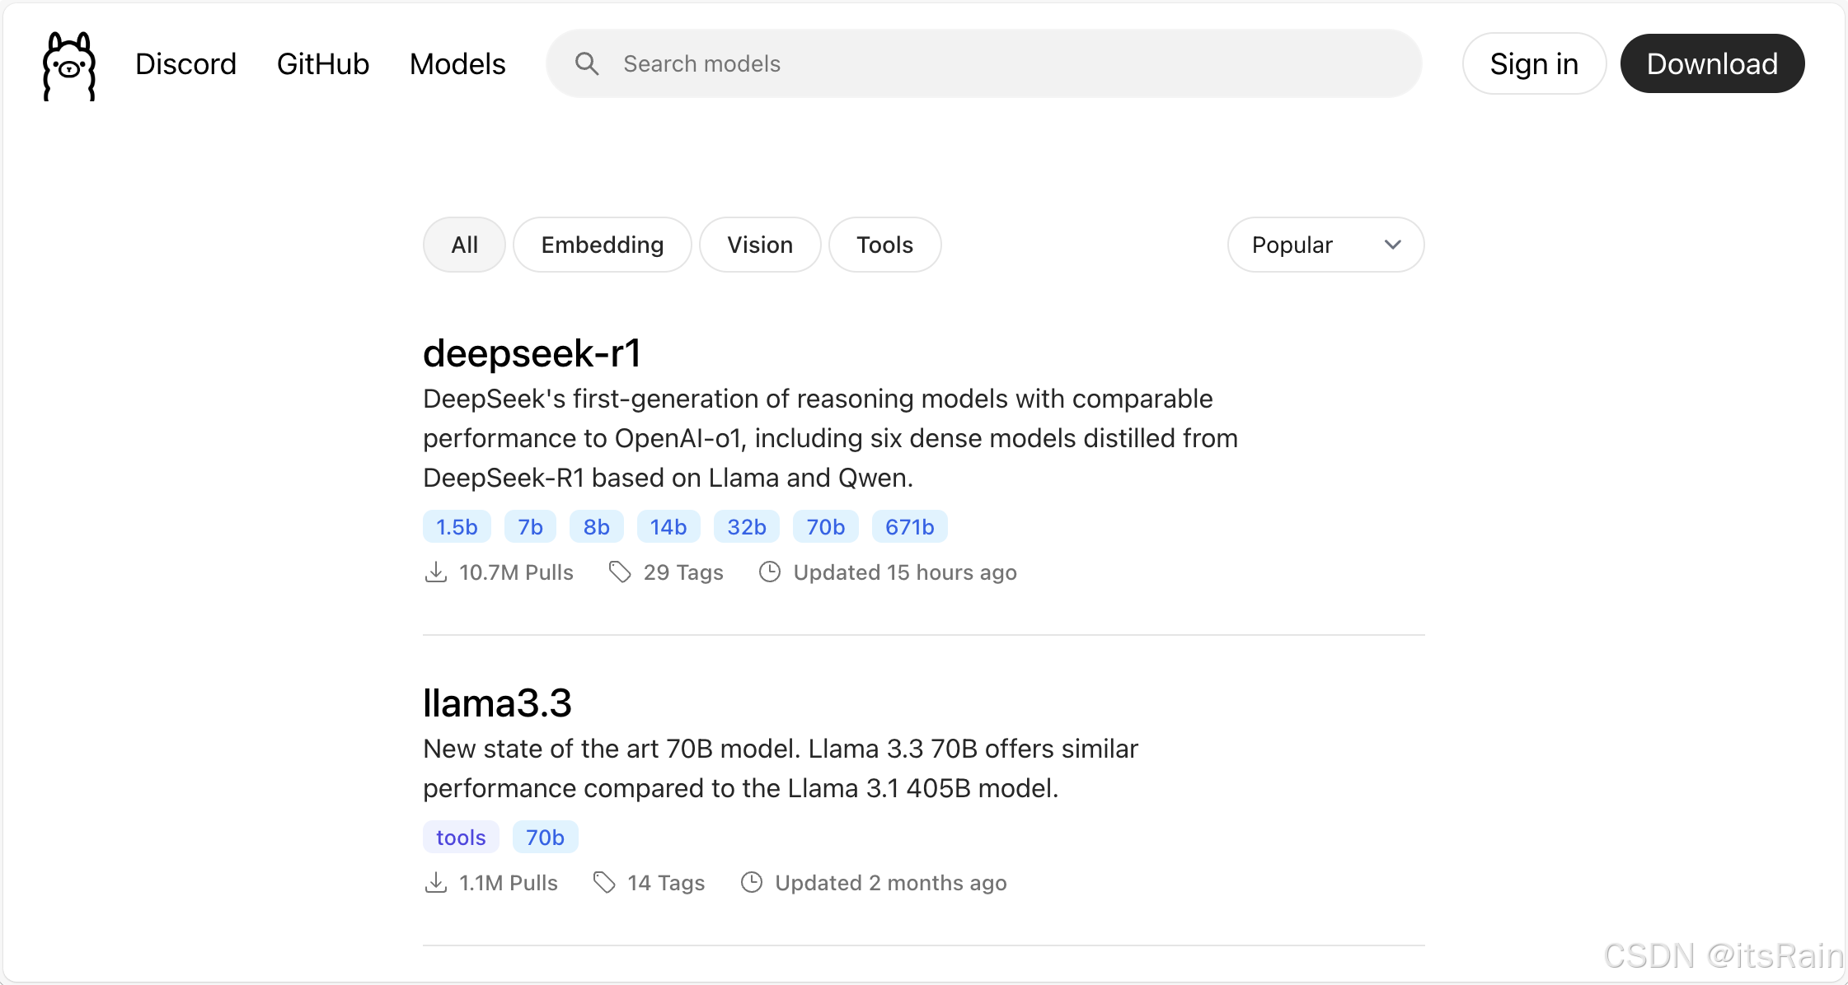Open the Discord link
The height and width of the screenshot is (985, 1848).
[x=185, y=63]
